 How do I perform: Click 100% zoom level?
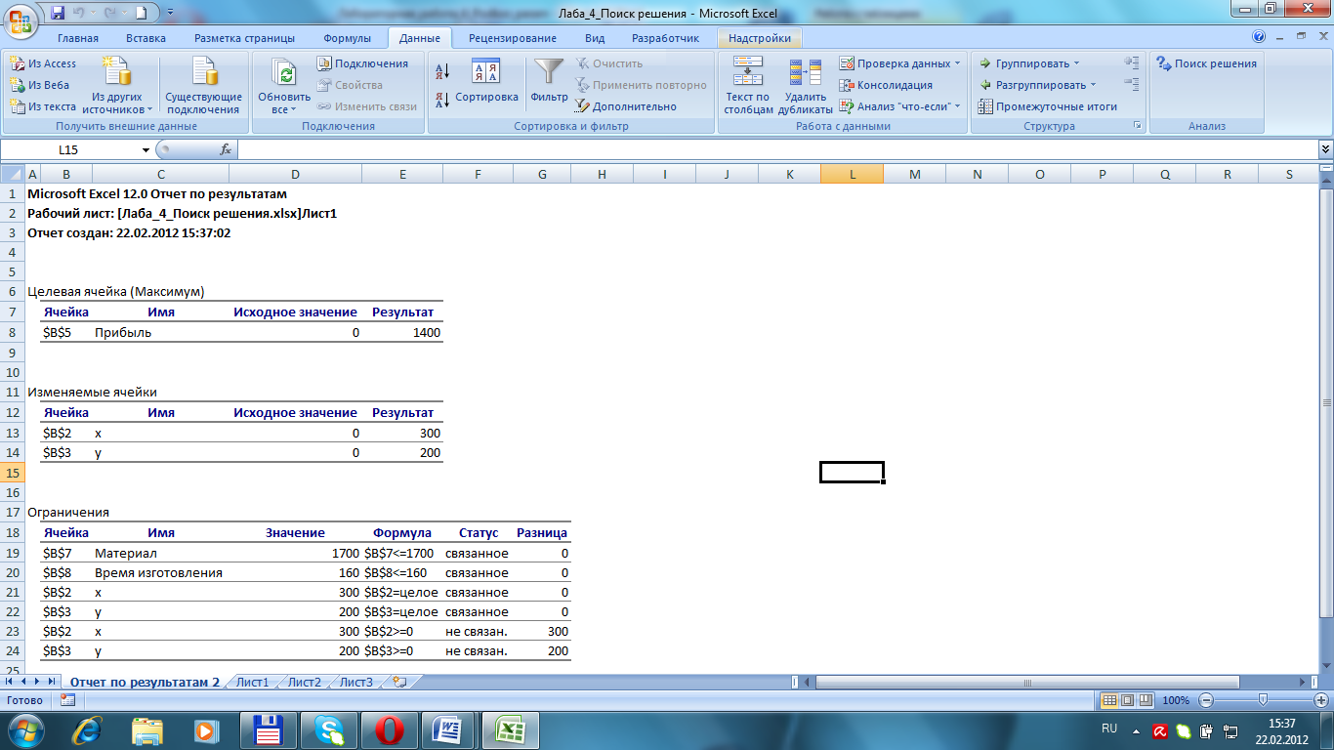coord(1176,700)
